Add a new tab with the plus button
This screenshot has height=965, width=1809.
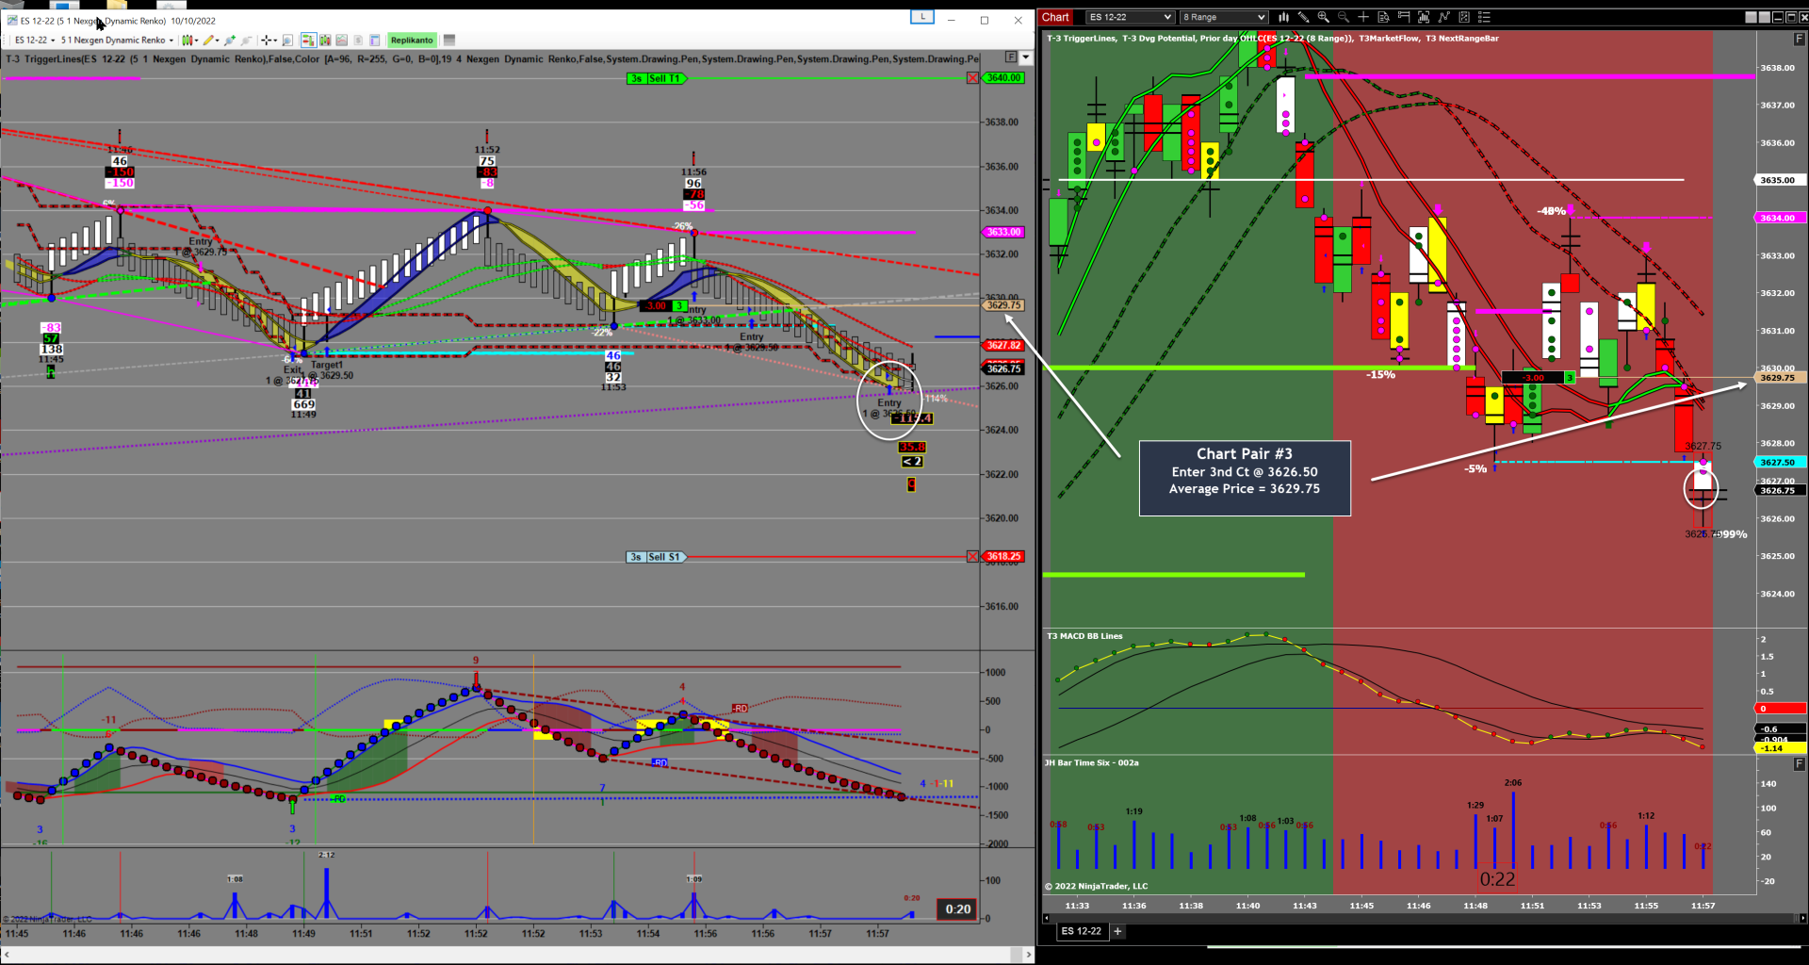tap(1118, 931)
